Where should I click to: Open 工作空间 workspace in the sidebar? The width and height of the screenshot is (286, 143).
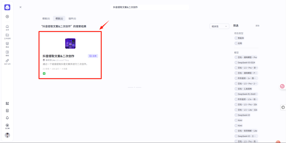[x=7, y=36]
